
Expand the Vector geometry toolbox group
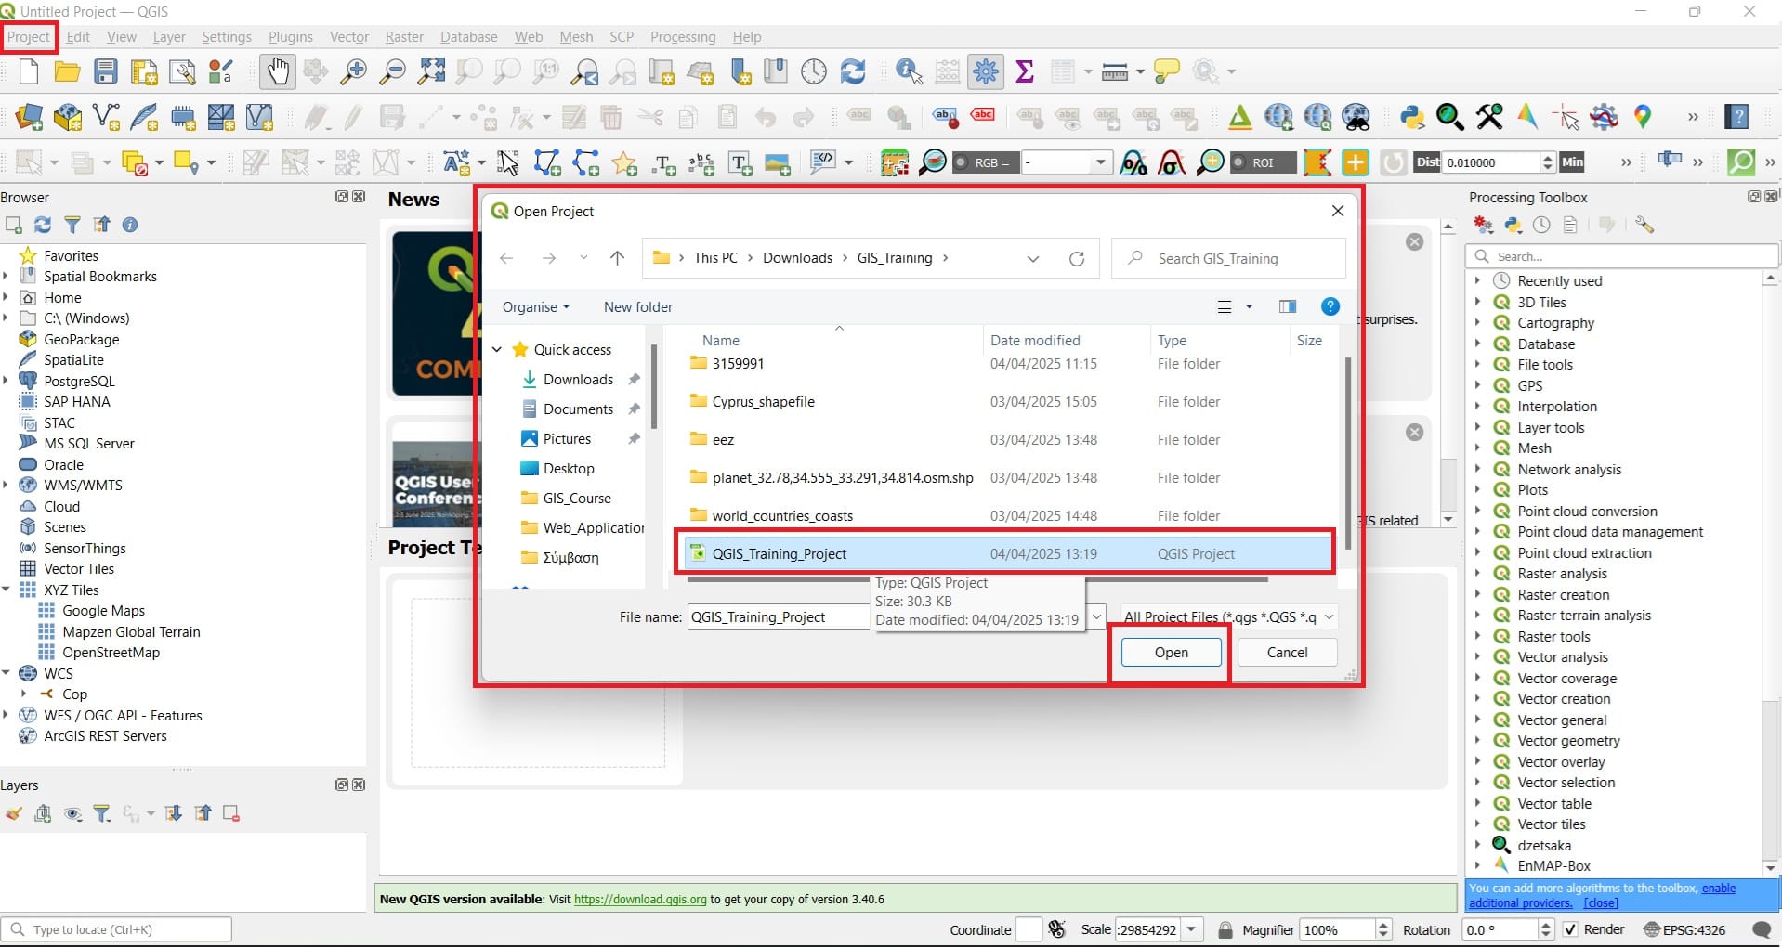(x=1477, y=741)
